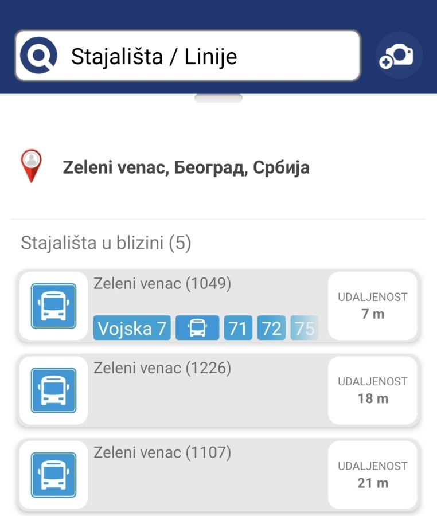Tap the sheet drag handle
The height and width of the screenshot is (516, 437).
[x=219, y=98]
